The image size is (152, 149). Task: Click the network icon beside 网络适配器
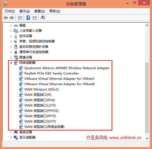pyautogui.click(x=16, y=63)
